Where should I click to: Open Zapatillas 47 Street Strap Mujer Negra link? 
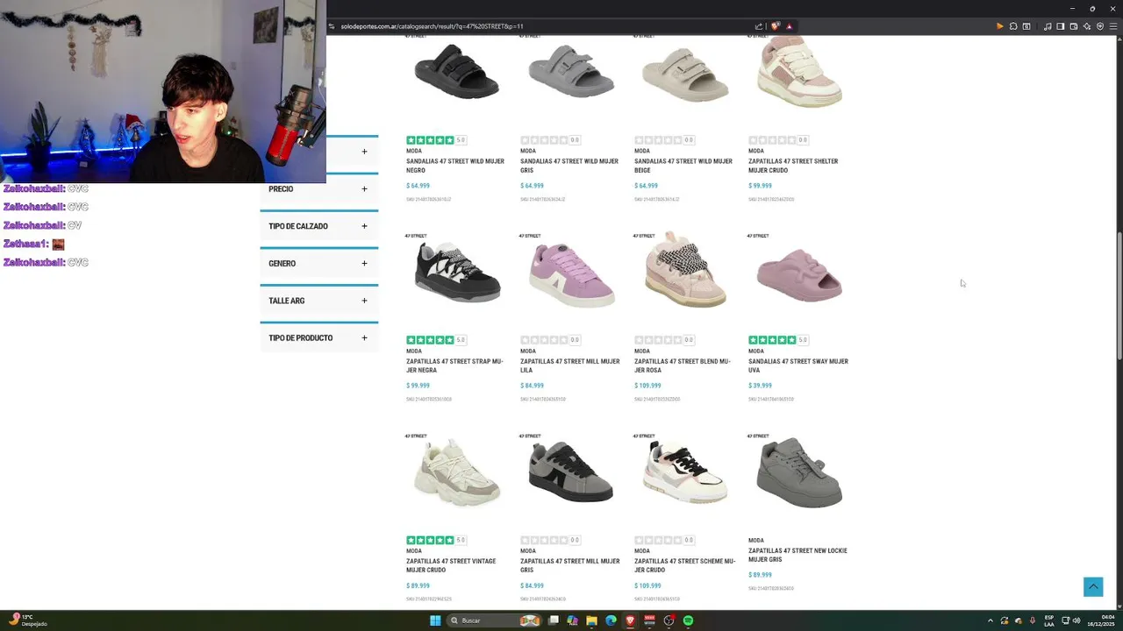(x=454, y=365)
